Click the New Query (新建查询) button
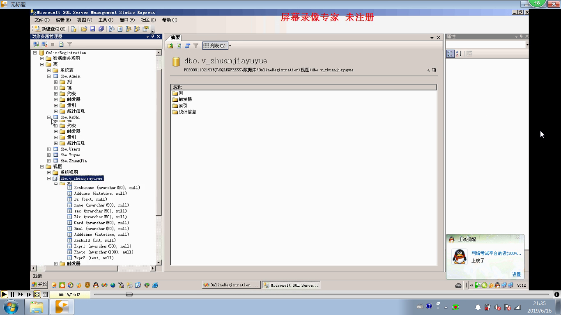Image resolution: width=561 pixels, height=315 pixels. (50, 29)
